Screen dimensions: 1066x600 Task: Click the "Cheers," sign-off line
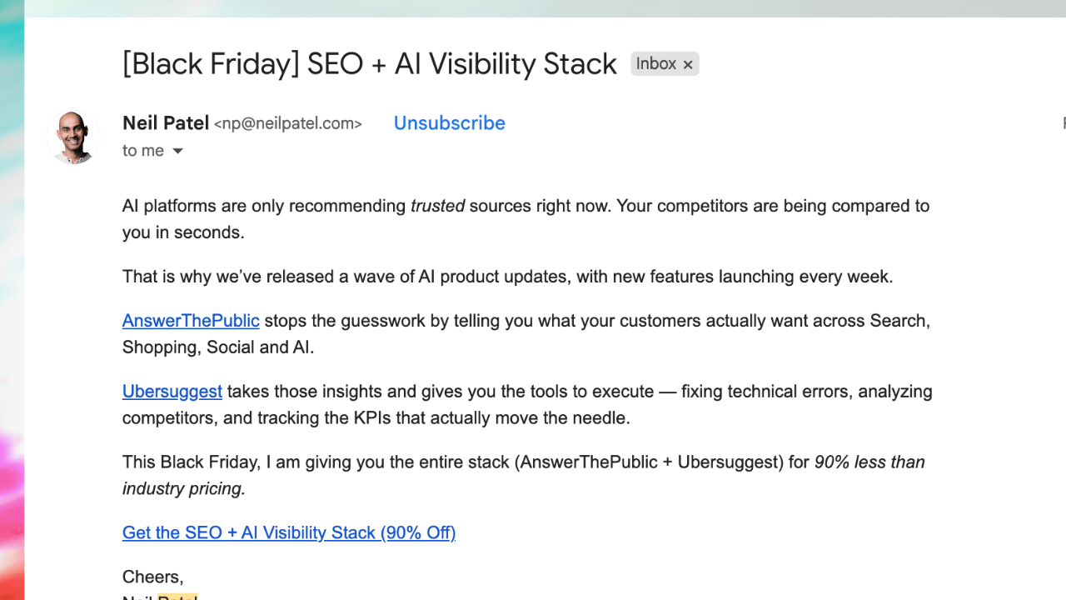(x=152, y=577)
